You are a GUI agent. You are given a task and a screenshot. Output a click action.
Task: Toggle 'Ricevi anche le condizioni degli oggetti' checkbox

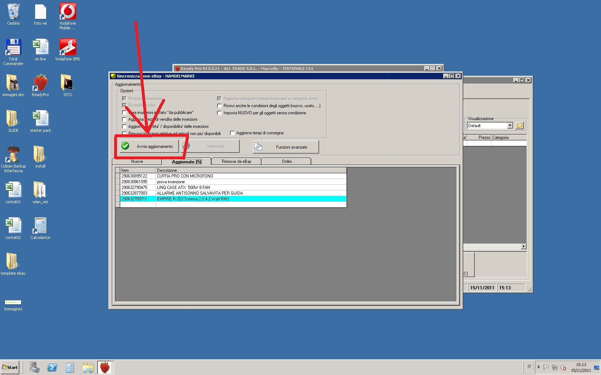coord(219,106)
